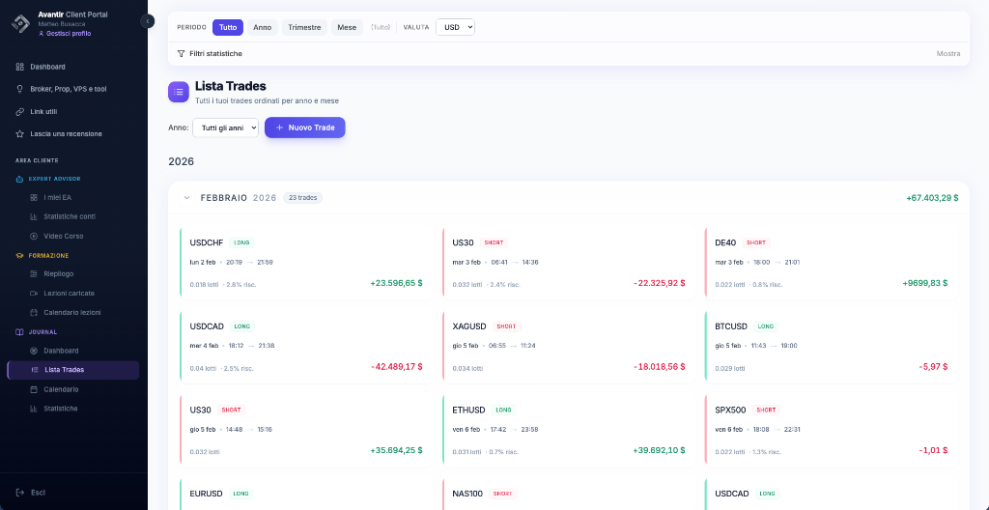989x510 pixels.
Task: Click the -42.489,17 $ loss value
Action: click(x=397, y=367)
